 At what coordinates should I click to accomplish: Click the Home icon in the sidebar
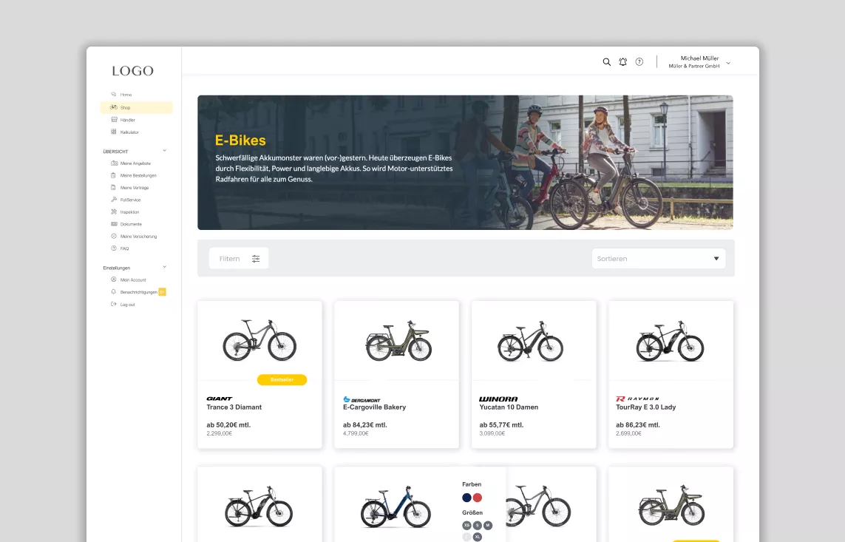tap(114, 95)
